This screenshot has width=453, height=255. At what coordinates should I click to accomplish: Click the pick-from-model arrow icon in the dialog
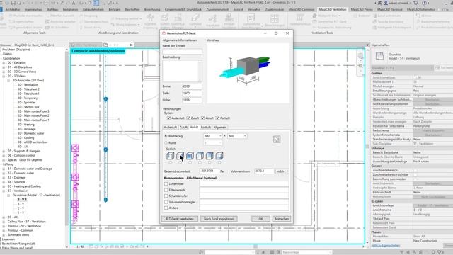tap(277, 140)
